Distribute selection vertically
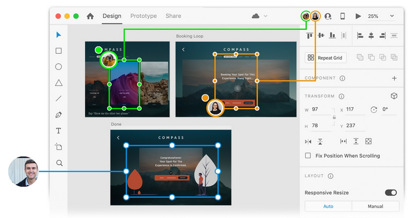The height and width of the screenshot is (218, 409). click(394, 36)
